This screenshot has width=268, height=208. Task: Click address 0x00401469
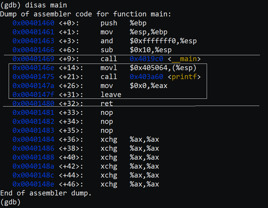click(x=33, y=59)
